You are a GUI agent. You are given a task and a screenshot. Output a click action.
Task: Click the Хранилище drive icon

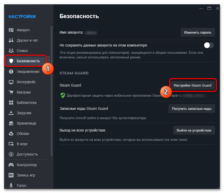click(11, 123)
